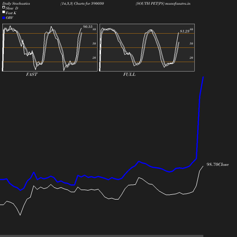Click the 'FAST' chart caption

point(32,74)
